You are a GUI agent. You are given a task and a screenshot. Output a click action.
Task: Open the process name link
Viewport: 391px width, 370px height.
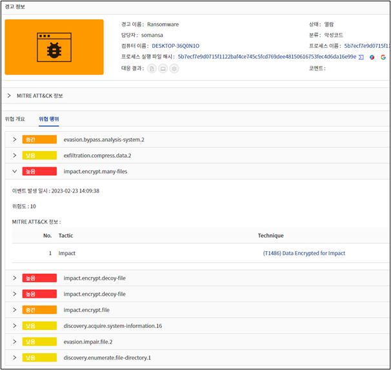[366, 46]
